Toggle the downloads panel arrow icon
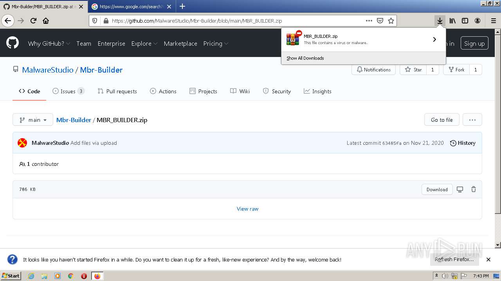 click(x=440, y=21)
